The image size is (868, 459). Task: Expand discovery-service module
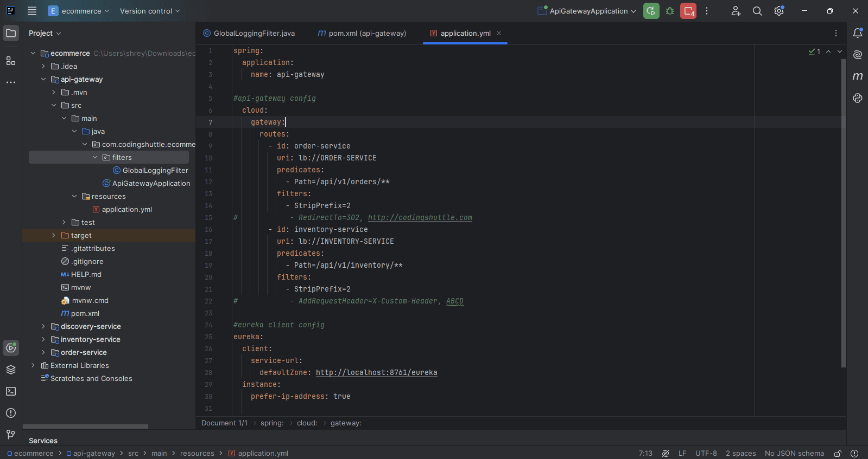[x=43, y=326]
